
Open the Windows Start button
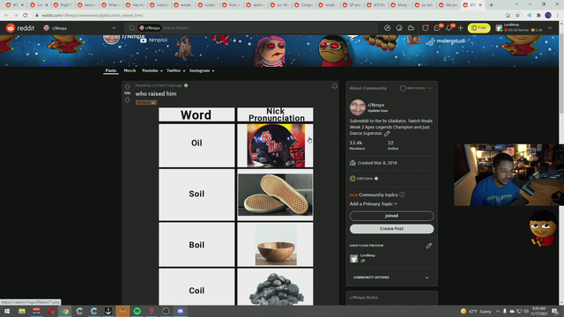(7, 311)
